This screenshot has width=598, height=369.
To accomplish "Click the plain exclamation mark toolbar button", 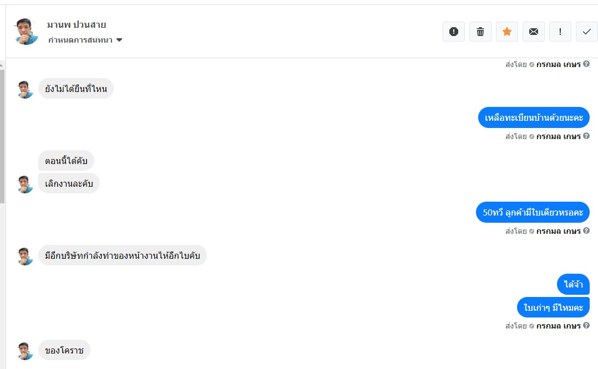I will tap(560, 32).
